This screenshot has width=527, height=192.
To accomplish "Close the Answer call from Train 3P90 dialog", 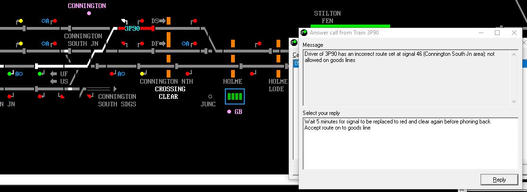I will click(514, 33).
